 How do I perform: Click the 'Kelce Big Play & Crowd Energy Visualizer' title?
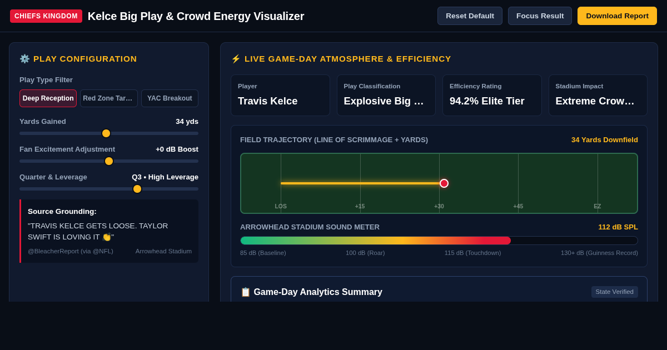[x=196, y=16]
